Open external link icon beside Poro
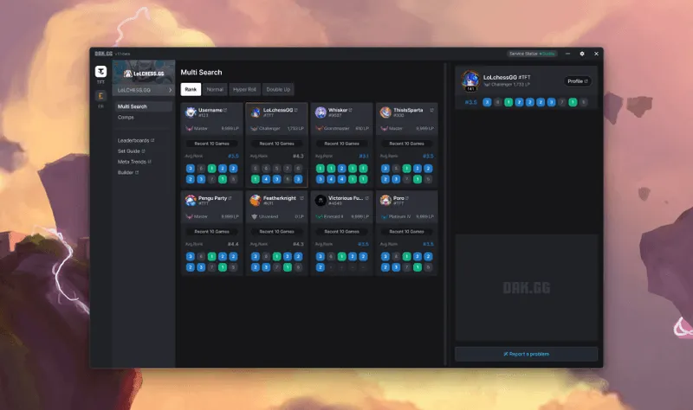This screenshot has width=693, height=410. click(407, 198)
